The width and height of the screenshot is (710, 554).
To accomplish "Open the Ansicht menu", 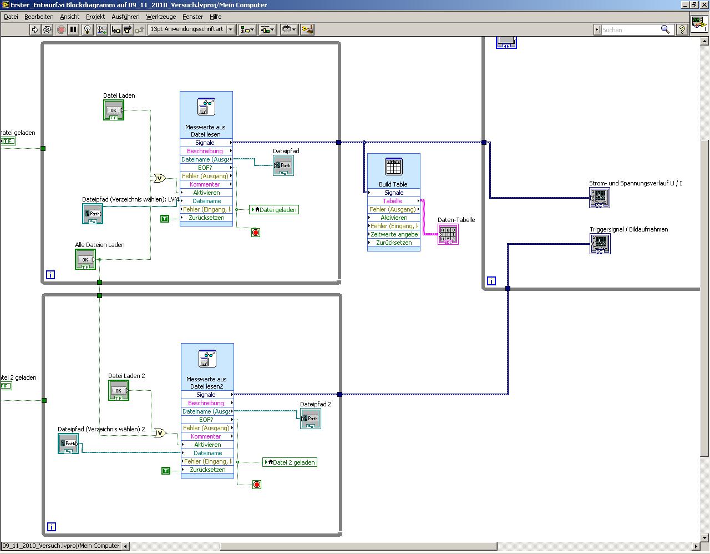I will pyautogui.click(x=70, y=17).
